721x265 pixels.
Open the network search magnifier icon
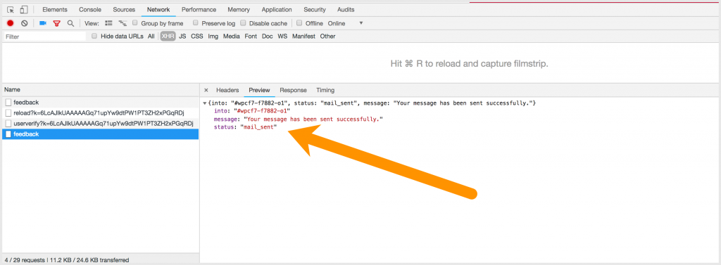[x=70, y=23]
